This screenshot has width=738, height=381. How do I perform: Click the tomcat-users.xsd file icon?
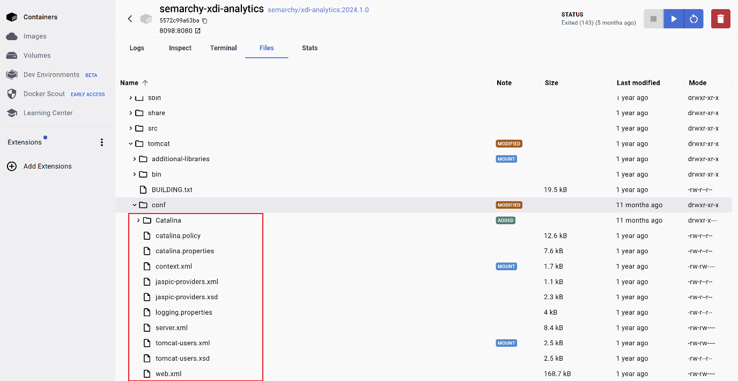point(147,359)
